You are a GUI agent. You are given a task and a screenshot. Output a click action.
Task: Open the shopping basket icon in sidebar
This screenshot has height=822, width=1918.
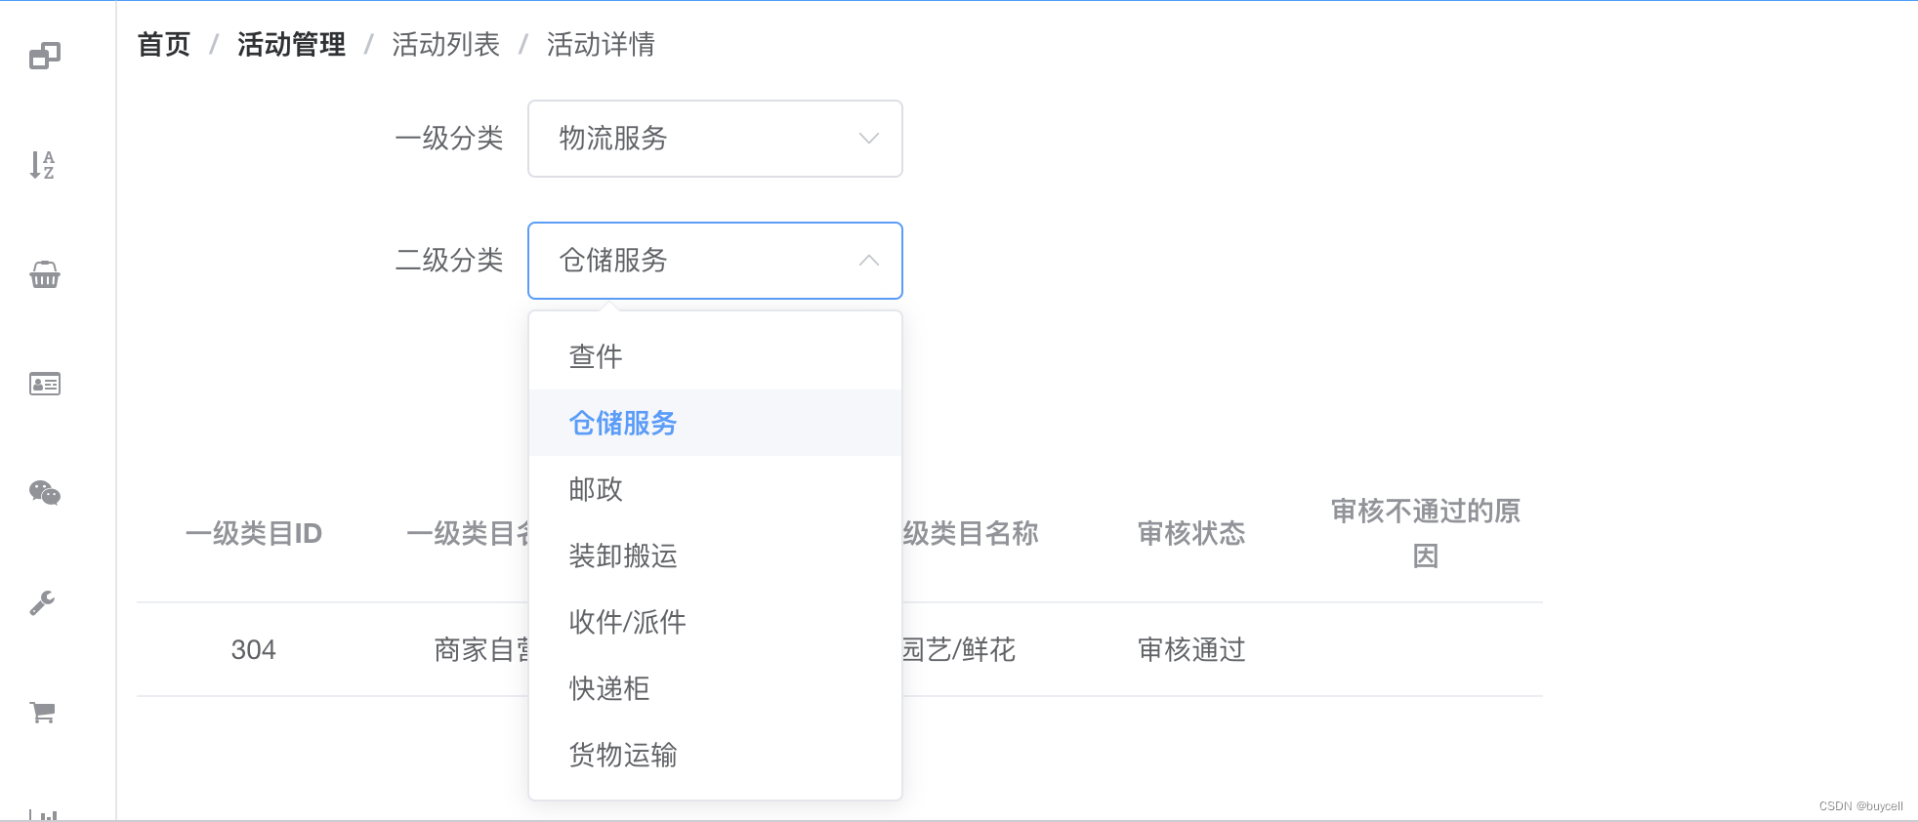pos(45,274)
